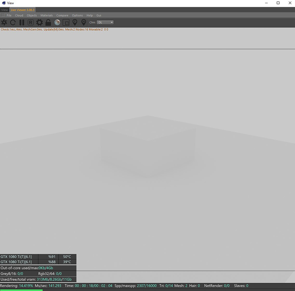Click the Cinema 4D logo in the title bar
This screenshot has width=295, height=291.
tap(4, 3)
